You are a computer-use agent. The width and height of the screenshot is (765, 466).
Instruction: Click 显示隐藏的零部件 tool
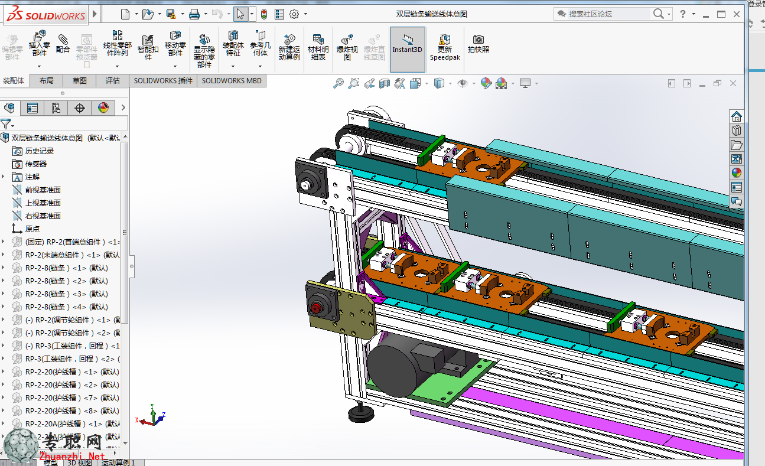tap(204, 51)
